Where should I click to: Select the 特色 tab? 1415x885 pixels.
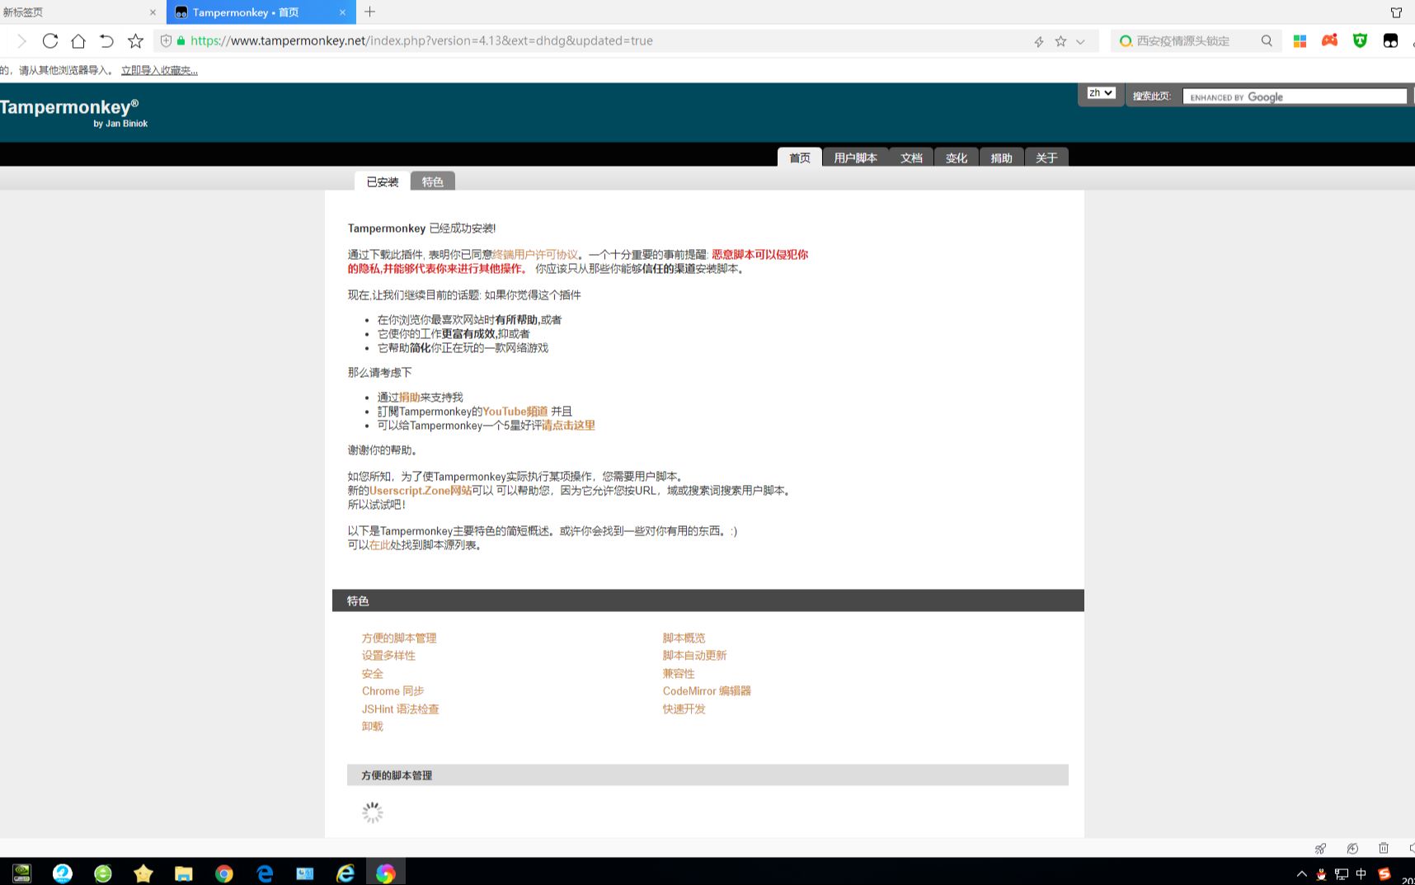(433, 181)
